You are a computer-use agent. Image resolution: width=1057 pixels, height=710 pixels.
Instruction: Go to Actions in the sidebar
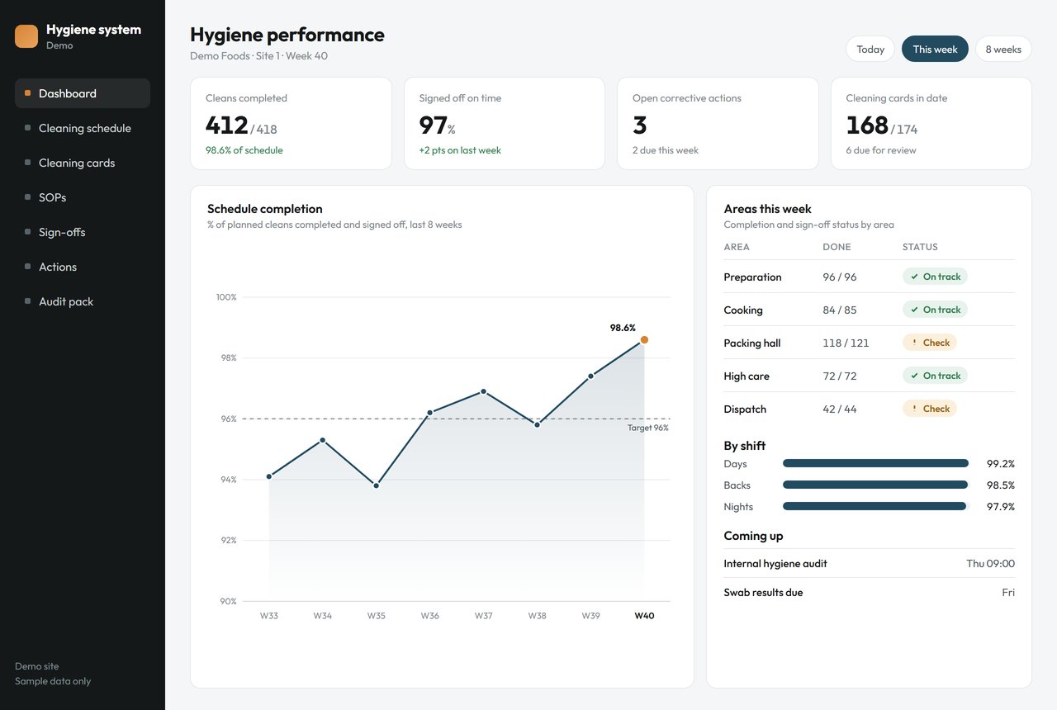(x=83, y=267)
